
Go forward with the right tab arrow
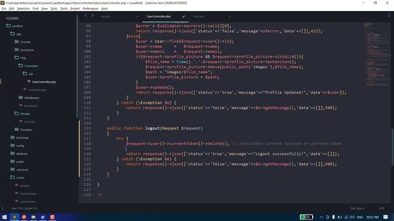[92, 16]
